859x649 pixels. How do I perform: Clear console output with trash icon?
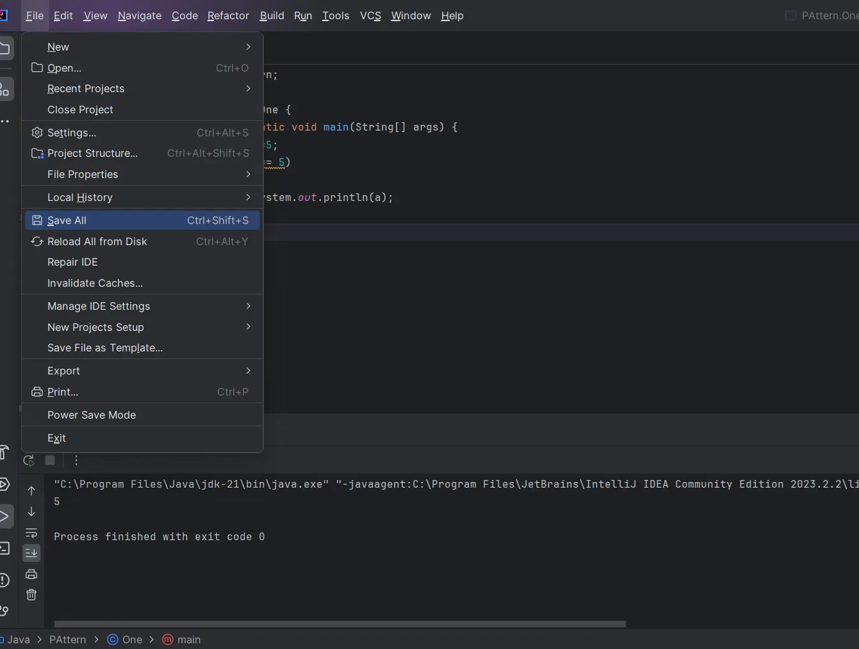pyautogui.click(x=31, y=595)
